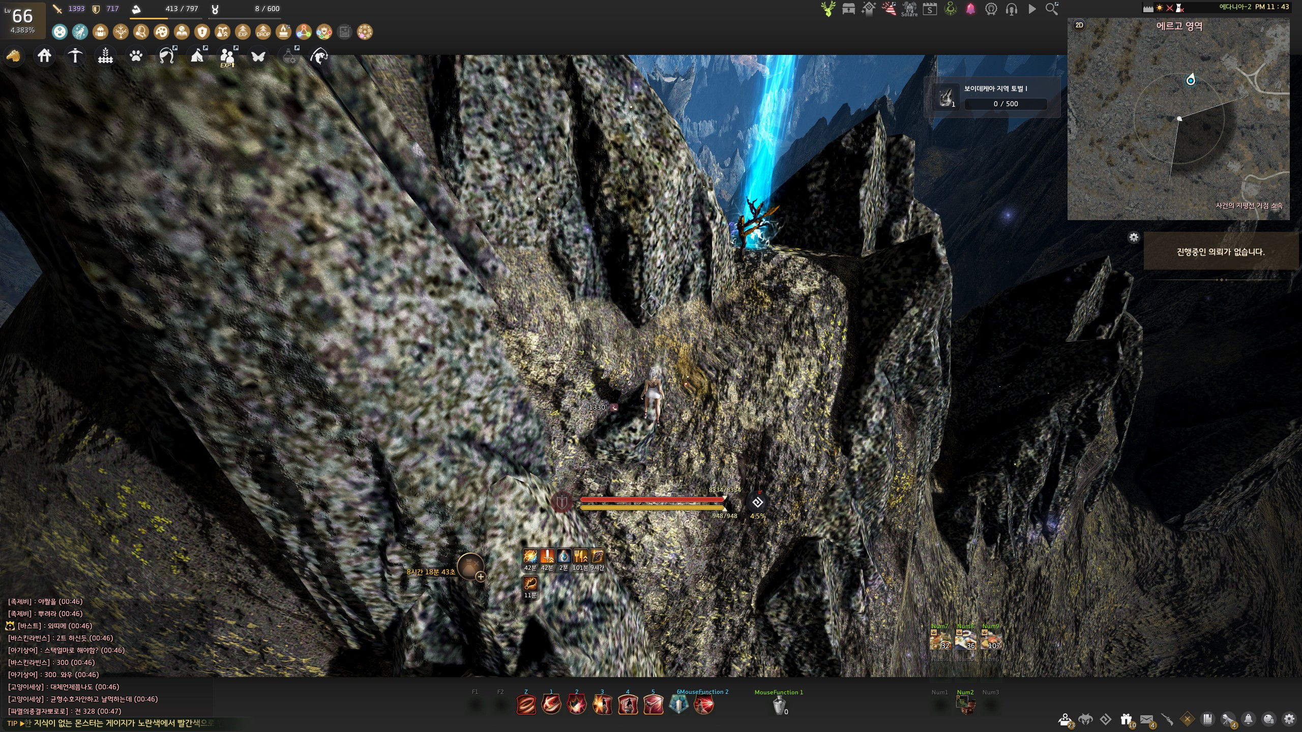1302x732 pixels.
Task: Open the quest widget gear settings
Action: click(x=1134, y=237)
